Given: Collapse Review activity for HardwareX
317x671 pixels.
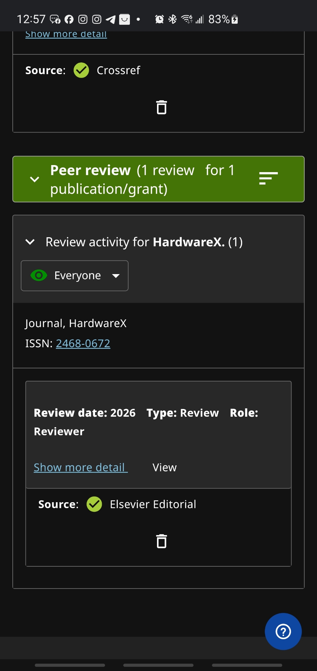Looking at the screenshot, I should pos(30,242).
